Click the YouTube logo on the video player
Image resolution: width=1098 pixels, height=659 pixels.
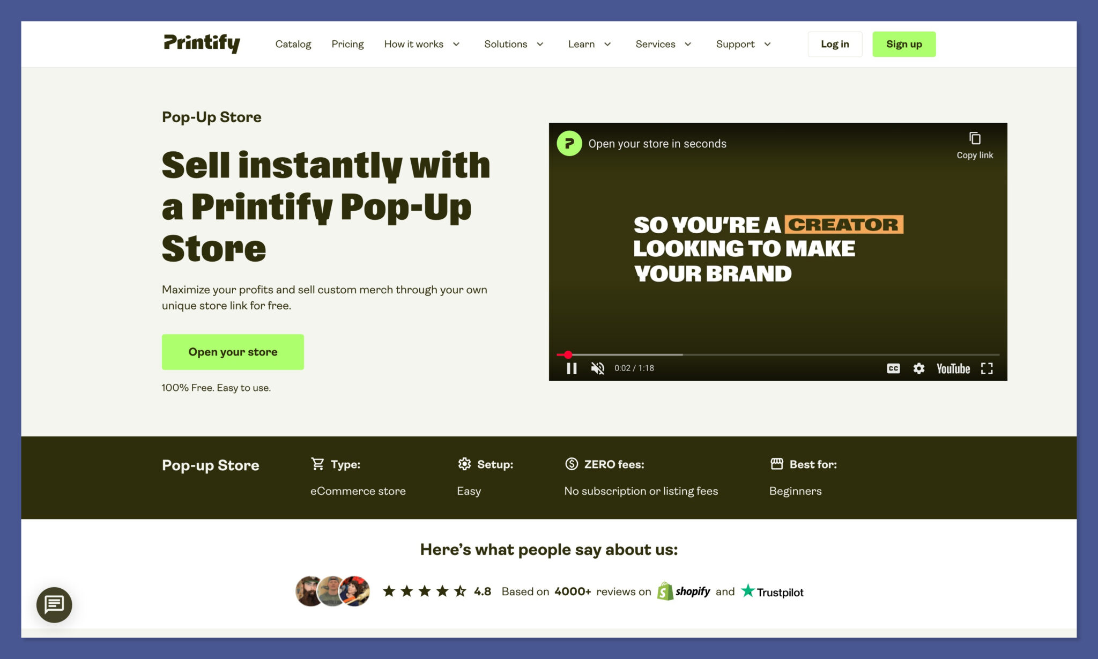pyautogui.click(x=953, y=368)
